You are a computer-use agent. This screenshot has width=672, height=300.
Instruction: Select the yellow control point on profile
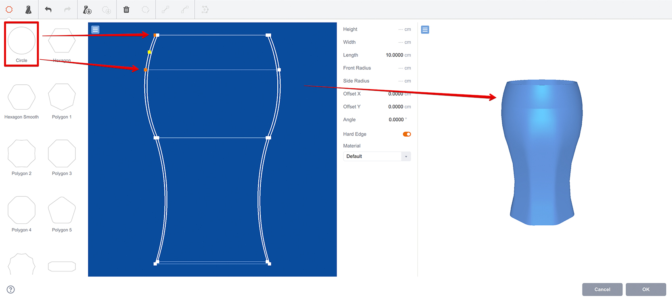pyautogui.click(x=150, y=52)
